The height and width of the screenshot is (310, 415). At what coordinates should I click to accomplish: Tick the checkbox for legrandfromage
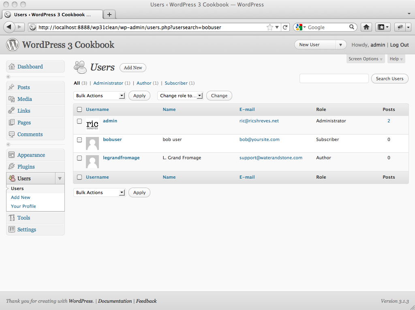tap(79, 158)
